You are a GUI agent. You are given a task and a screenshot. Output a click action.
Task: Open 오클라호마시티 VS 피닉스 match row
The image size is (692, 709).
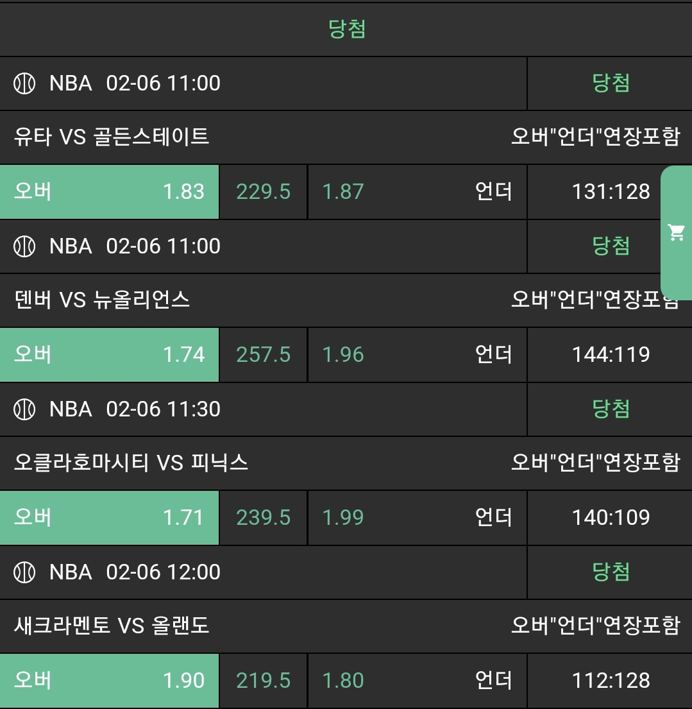131,463
